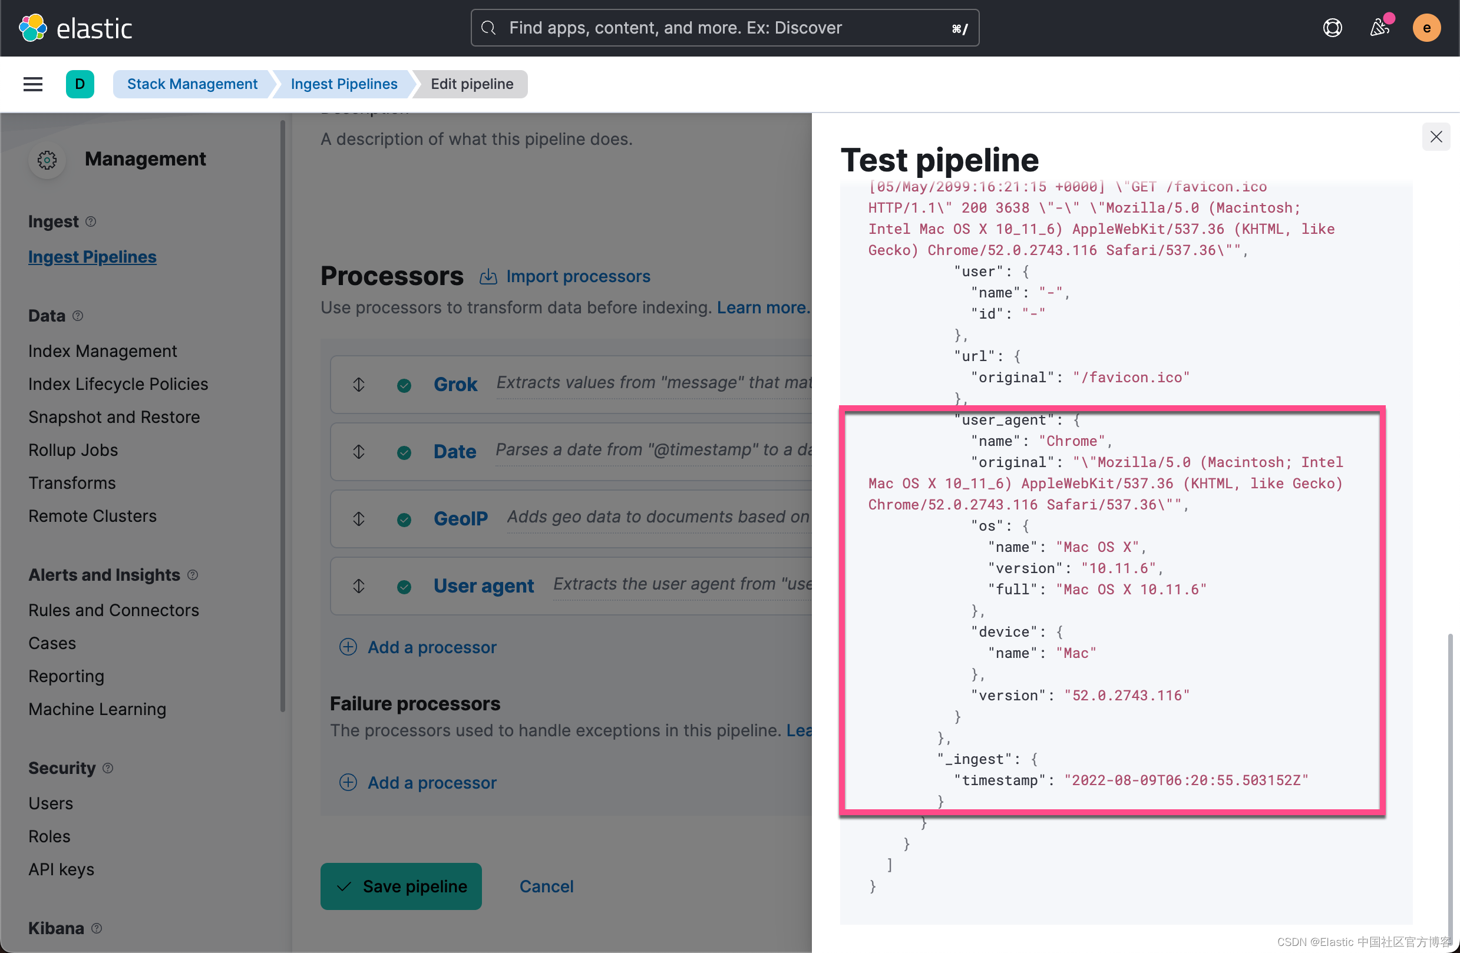1460x953 pixels.
Task: Add a processor under Failure processors
Action: pos(418,783)
